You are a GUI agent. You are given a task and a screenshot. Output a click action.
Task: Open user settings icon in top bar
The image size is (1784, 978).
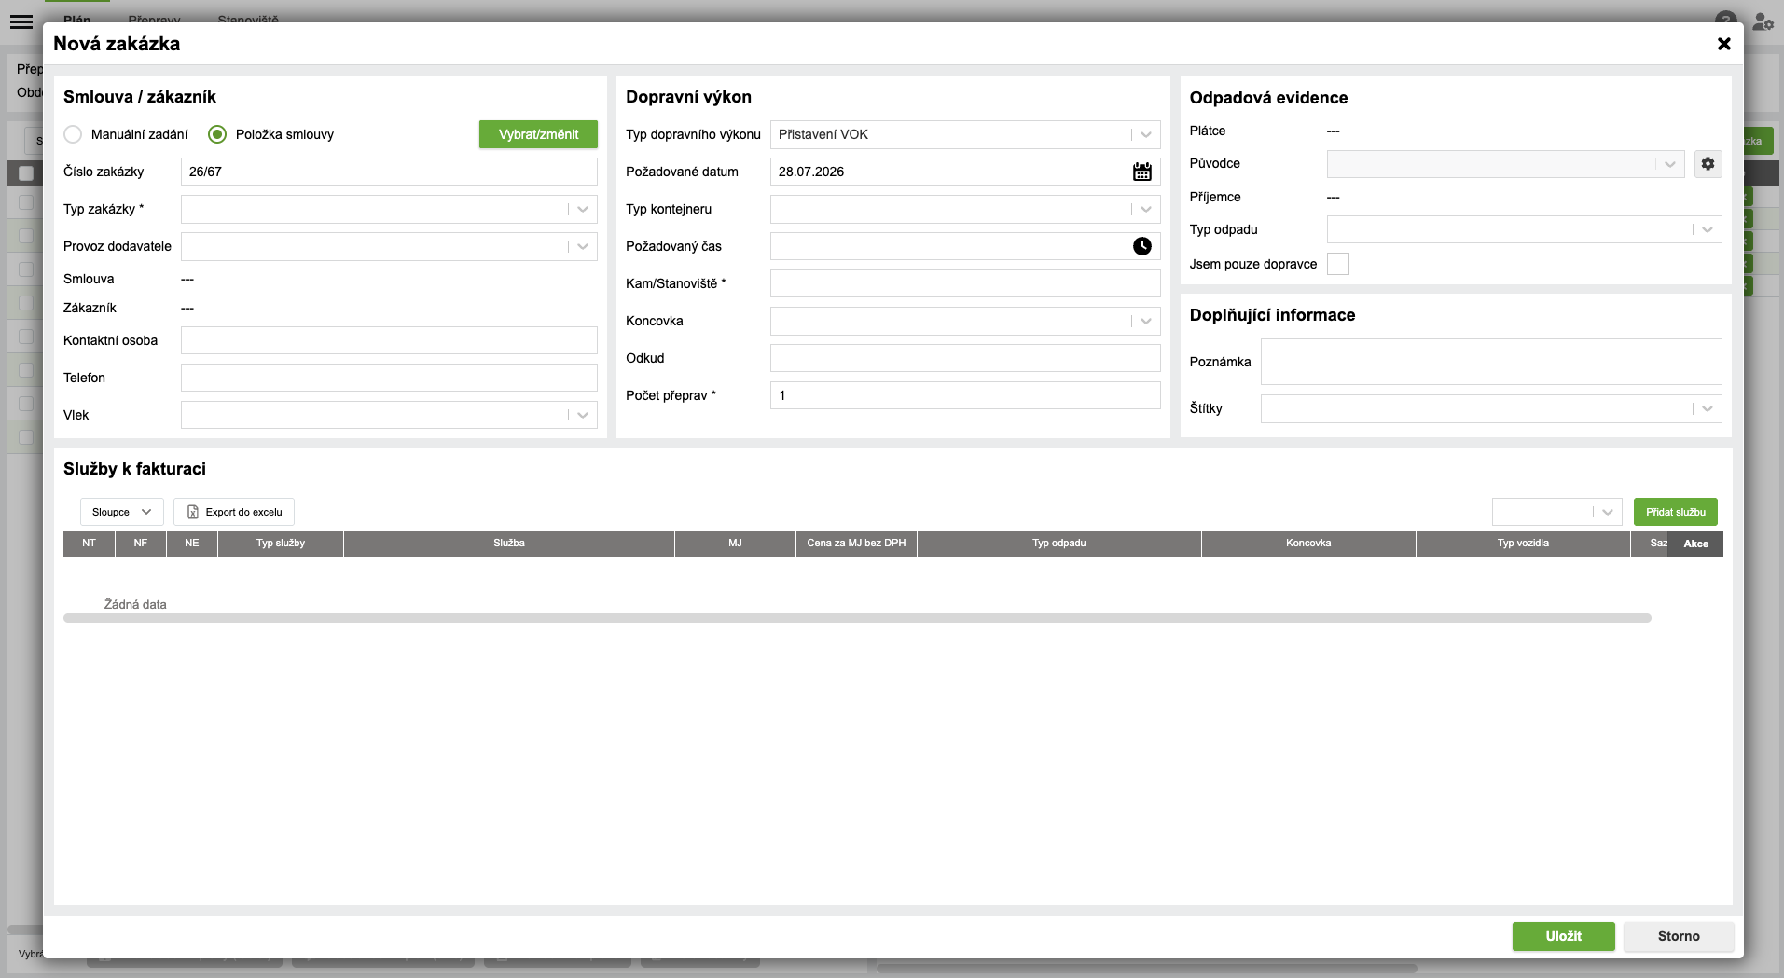1763,21
